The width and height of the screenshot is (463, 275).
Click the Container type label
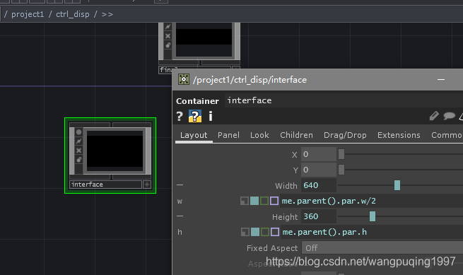point(197,101)
